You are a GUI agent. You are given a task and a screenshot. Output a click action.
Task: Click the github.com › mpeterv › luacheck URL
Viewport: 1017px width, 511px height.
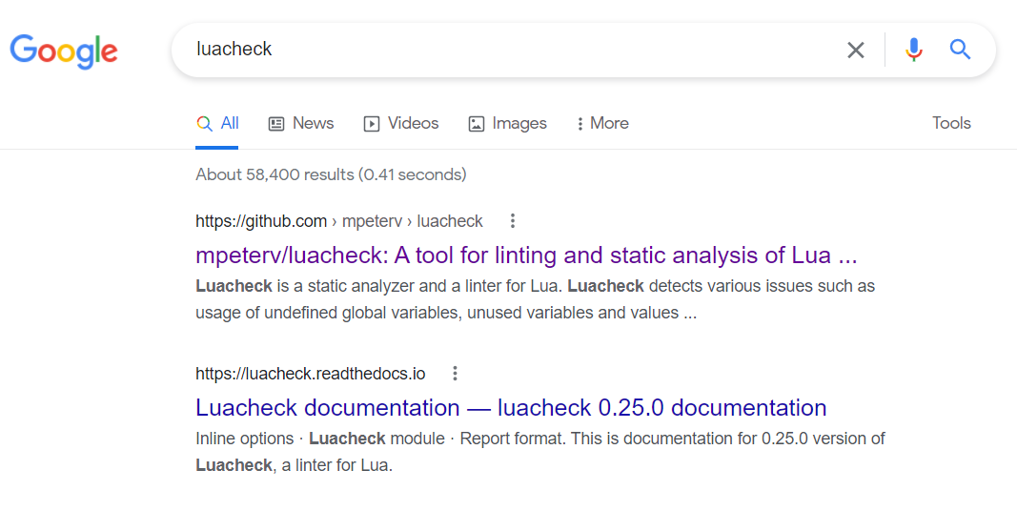[x=339, y=221]
